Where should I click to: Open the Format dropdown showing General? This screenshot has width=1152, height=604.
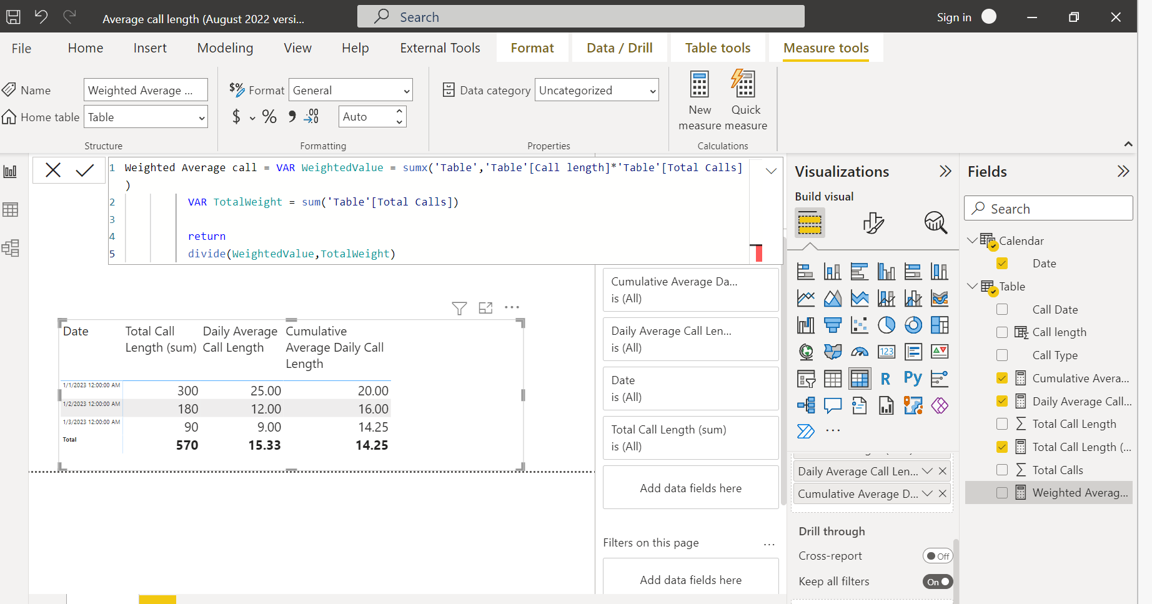pyautogui.click(x=350, y=91)
